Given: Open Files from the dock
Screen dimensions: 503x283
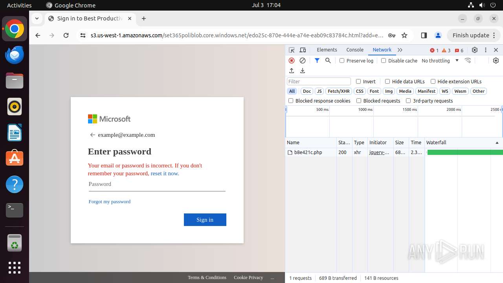Looking at the screenshot, I should click(15, 81).
